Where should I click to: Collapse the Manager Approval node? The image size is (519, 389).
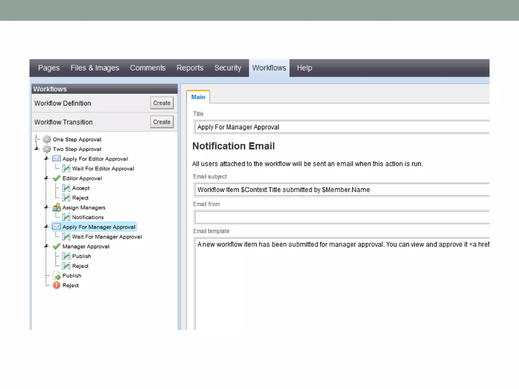pos(46,246)
